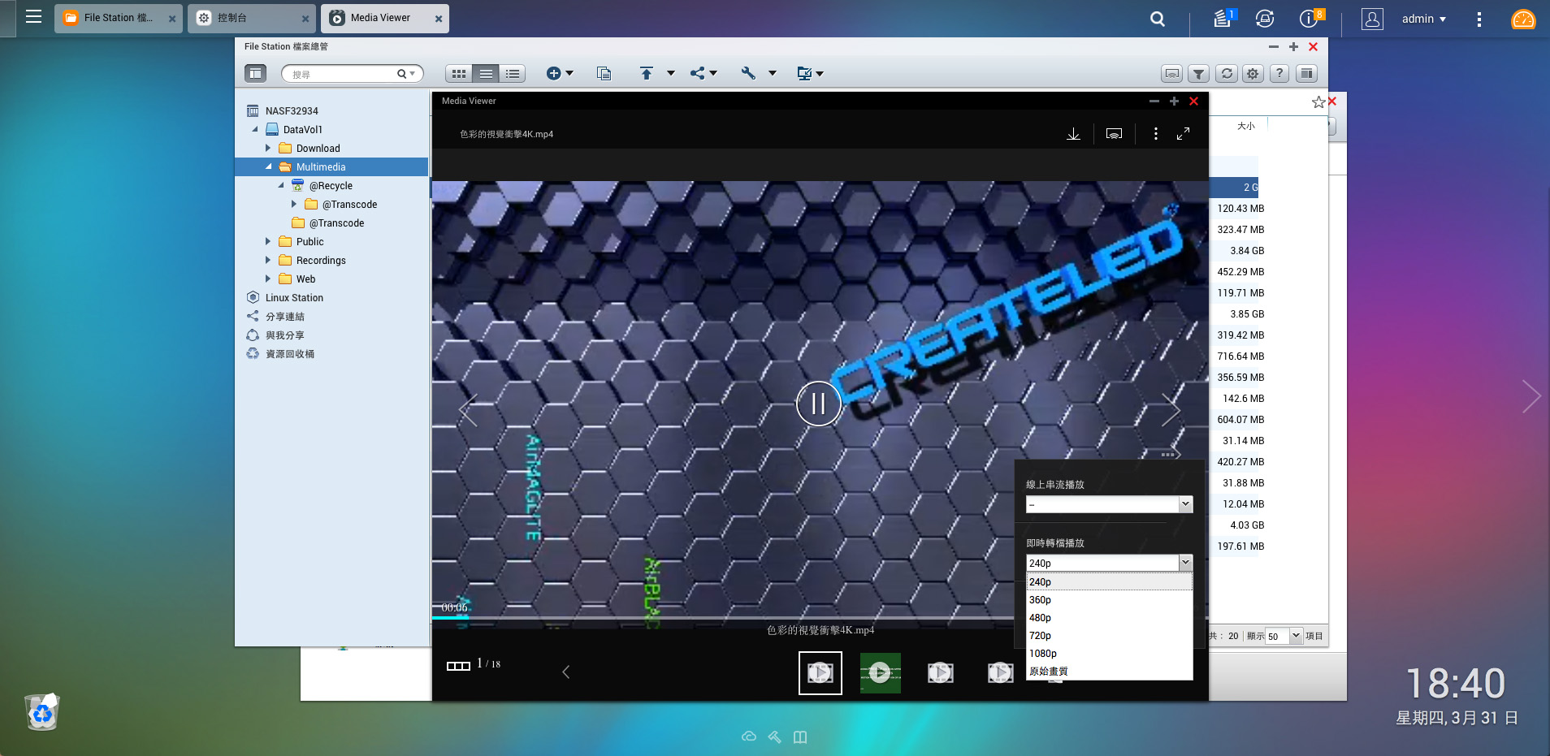The image size is (1550, 756).
Task: Toggle the File Station right details panel
Action: (1306, 73)
